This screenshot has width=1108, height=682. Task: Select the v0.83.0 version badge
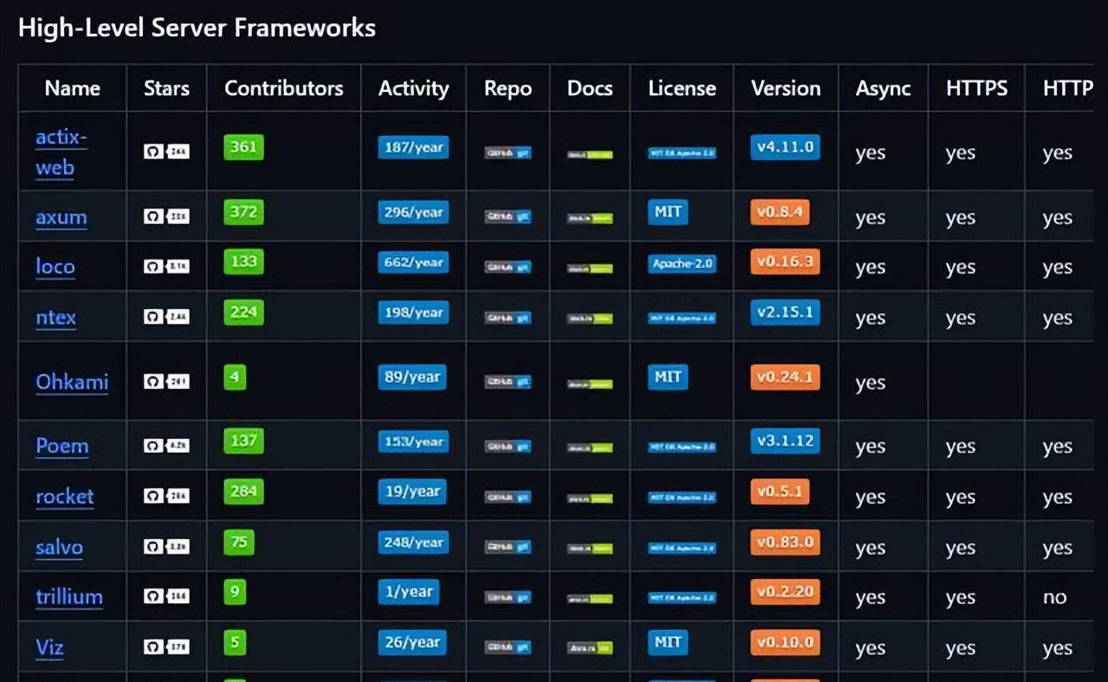(785, 543)
